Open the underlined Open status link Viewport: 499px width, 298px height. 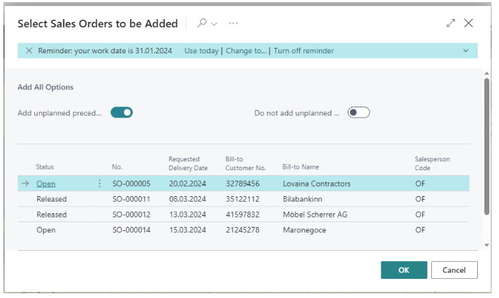pyautogui.click(x=46, y=184)
